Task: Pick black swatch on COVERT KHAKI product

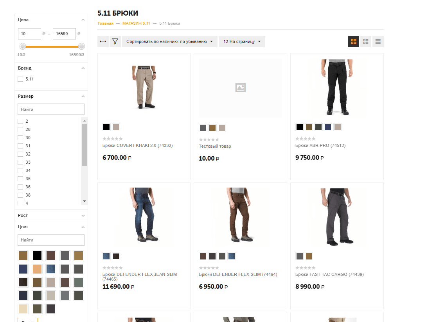Action: [x=106, y=127]
